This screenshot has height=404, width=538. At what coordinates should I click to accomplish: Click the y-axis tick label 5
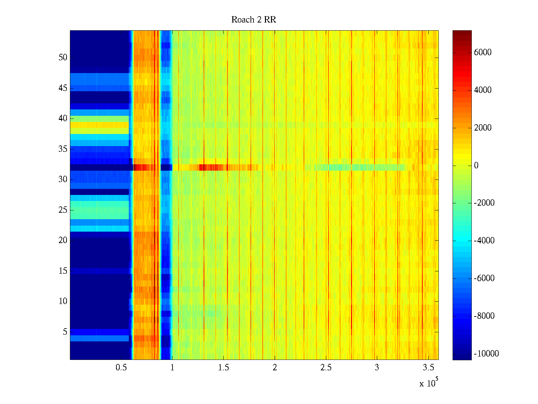[x=65, y=332]
